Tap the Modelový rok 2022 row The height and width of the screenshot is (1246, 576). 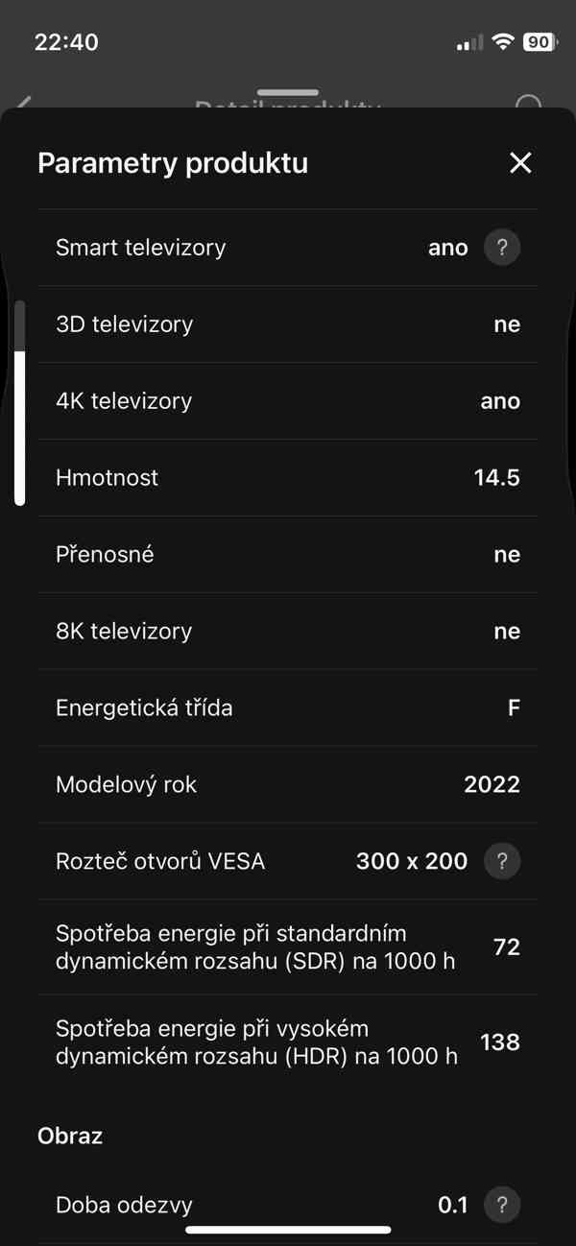click(288, 784)
